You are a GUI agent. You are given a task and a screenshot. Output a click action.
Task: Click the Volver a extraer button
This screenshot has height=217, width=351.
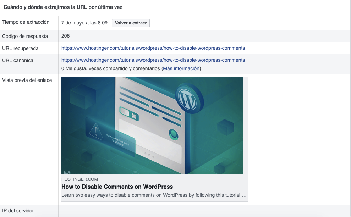(131, 23)
